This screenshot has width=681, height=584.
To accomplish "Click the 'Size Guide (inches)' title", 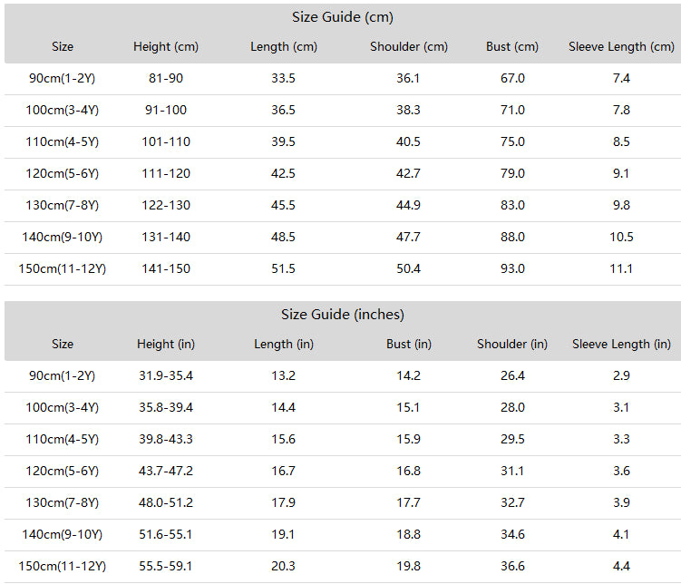I will [342, 315].
